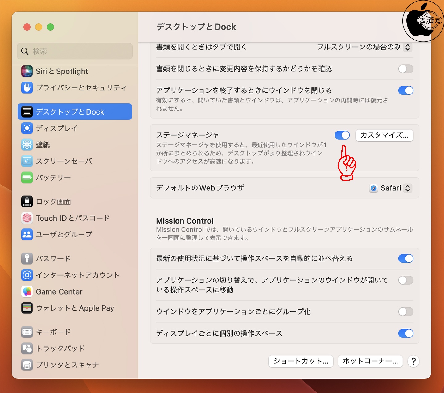Open ホットコーナー settings via its button
Image resolution: width=444 pixels, height=393 pixels.
370,361
